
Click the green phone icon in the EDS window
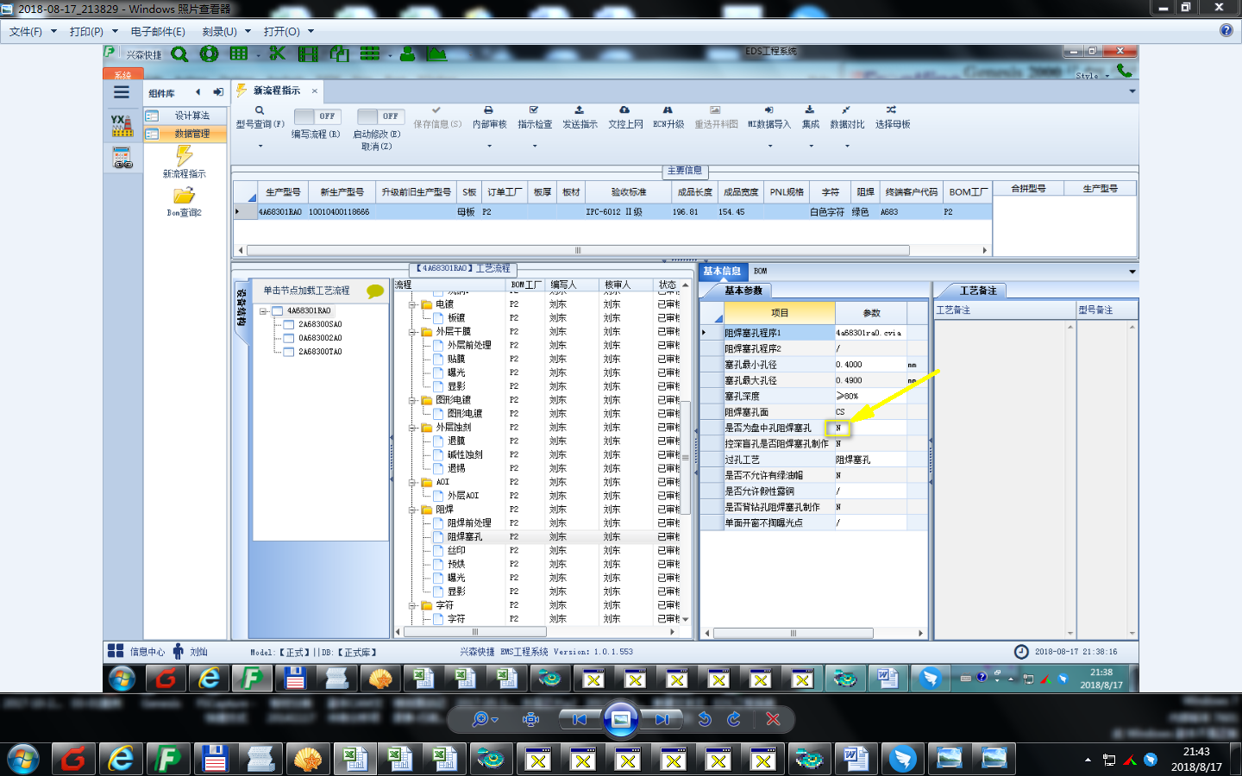click(1125, 71)
